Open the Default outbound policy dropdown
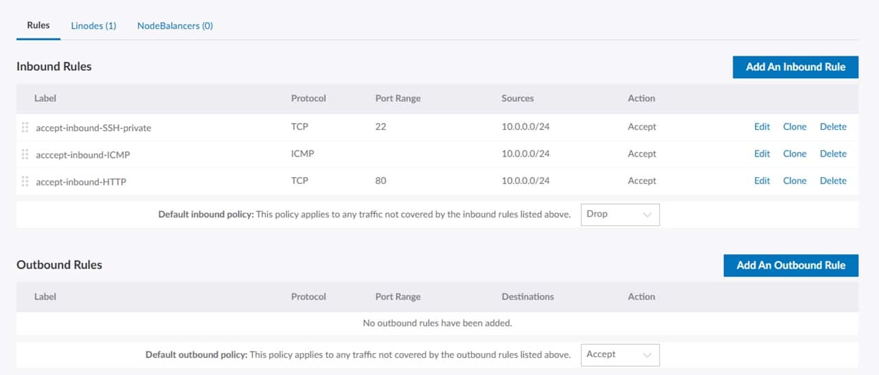The width and height of the screenshot is (879, 375). tap(619, 354)
